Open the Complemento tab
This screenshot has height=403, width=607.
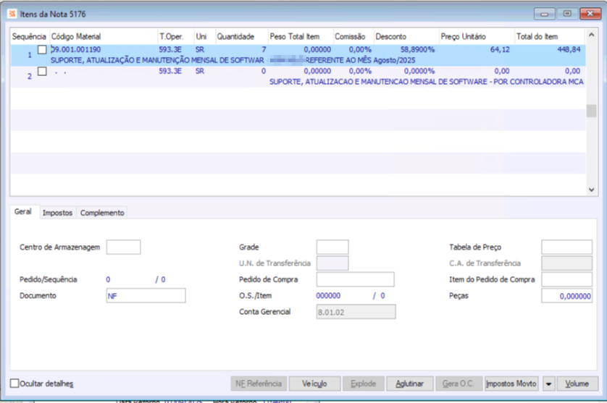pos(102,213)
